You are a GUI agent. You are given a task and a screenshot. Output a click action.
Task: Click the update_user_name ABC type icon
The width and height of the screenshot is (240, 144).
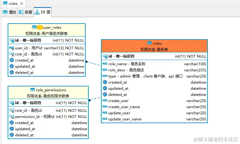click(x=105, y=119)
